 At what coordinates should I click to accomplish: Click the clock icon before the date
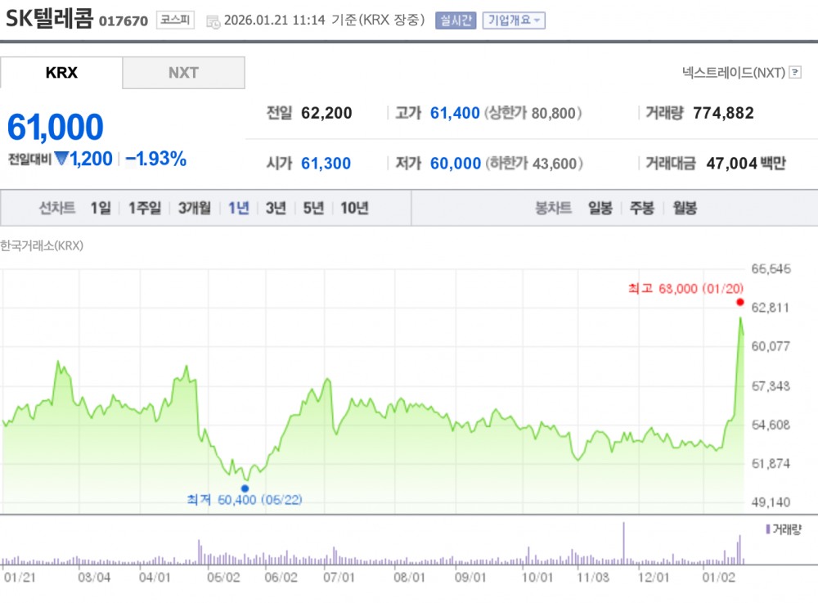coord(213,21)
